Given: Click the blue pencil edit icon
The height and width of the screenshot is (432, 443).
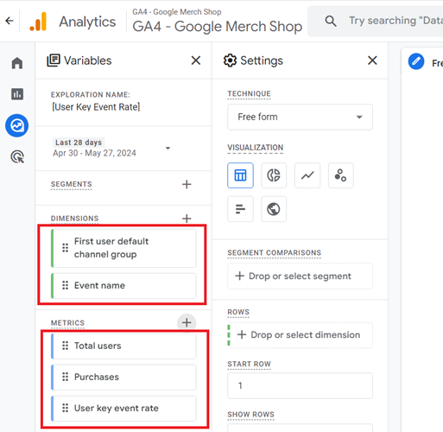Looking at the screenshot, I should (416, 61).
